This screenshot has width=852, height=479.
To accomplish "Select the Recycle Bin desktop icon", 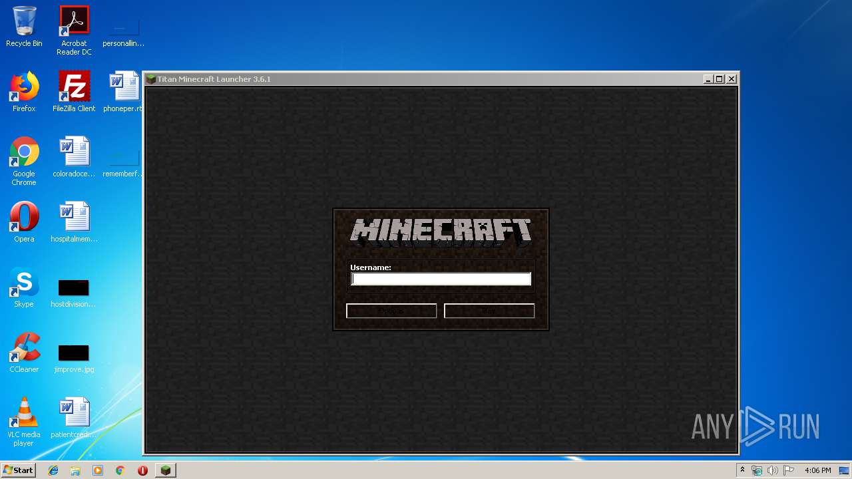I will 24,27.
